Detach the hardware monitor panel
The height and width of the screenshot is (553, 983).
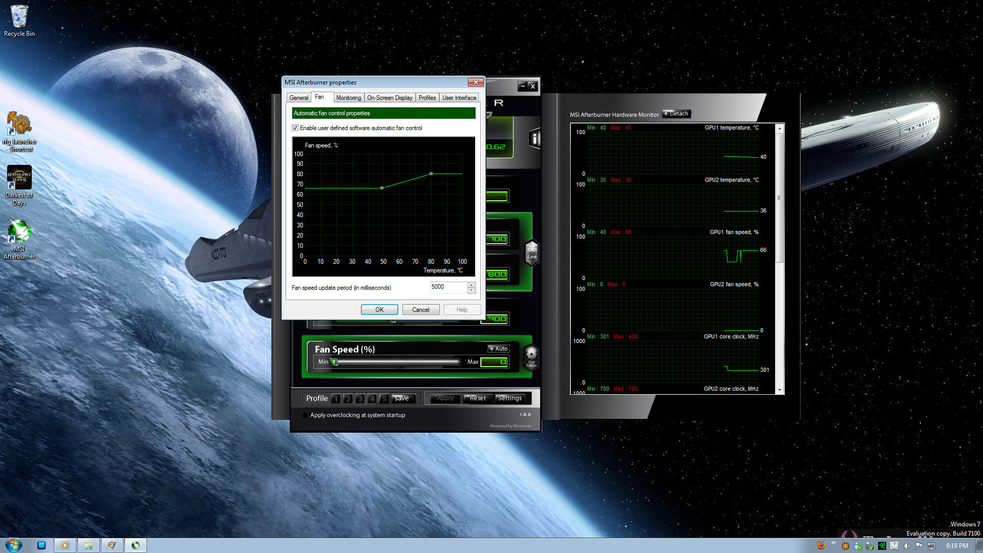click(676, 114)
